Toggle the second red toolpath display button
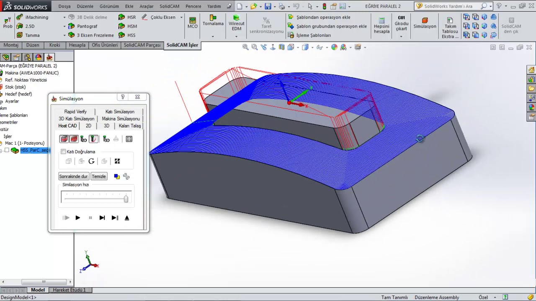This screenshot has height=301, width=536. click(74, 139)
